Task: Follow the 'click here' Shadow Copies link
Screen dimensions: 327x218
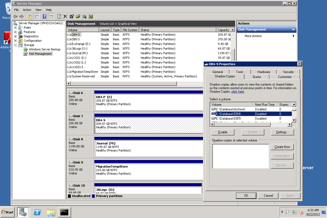Action: click(x=238, y=92)
